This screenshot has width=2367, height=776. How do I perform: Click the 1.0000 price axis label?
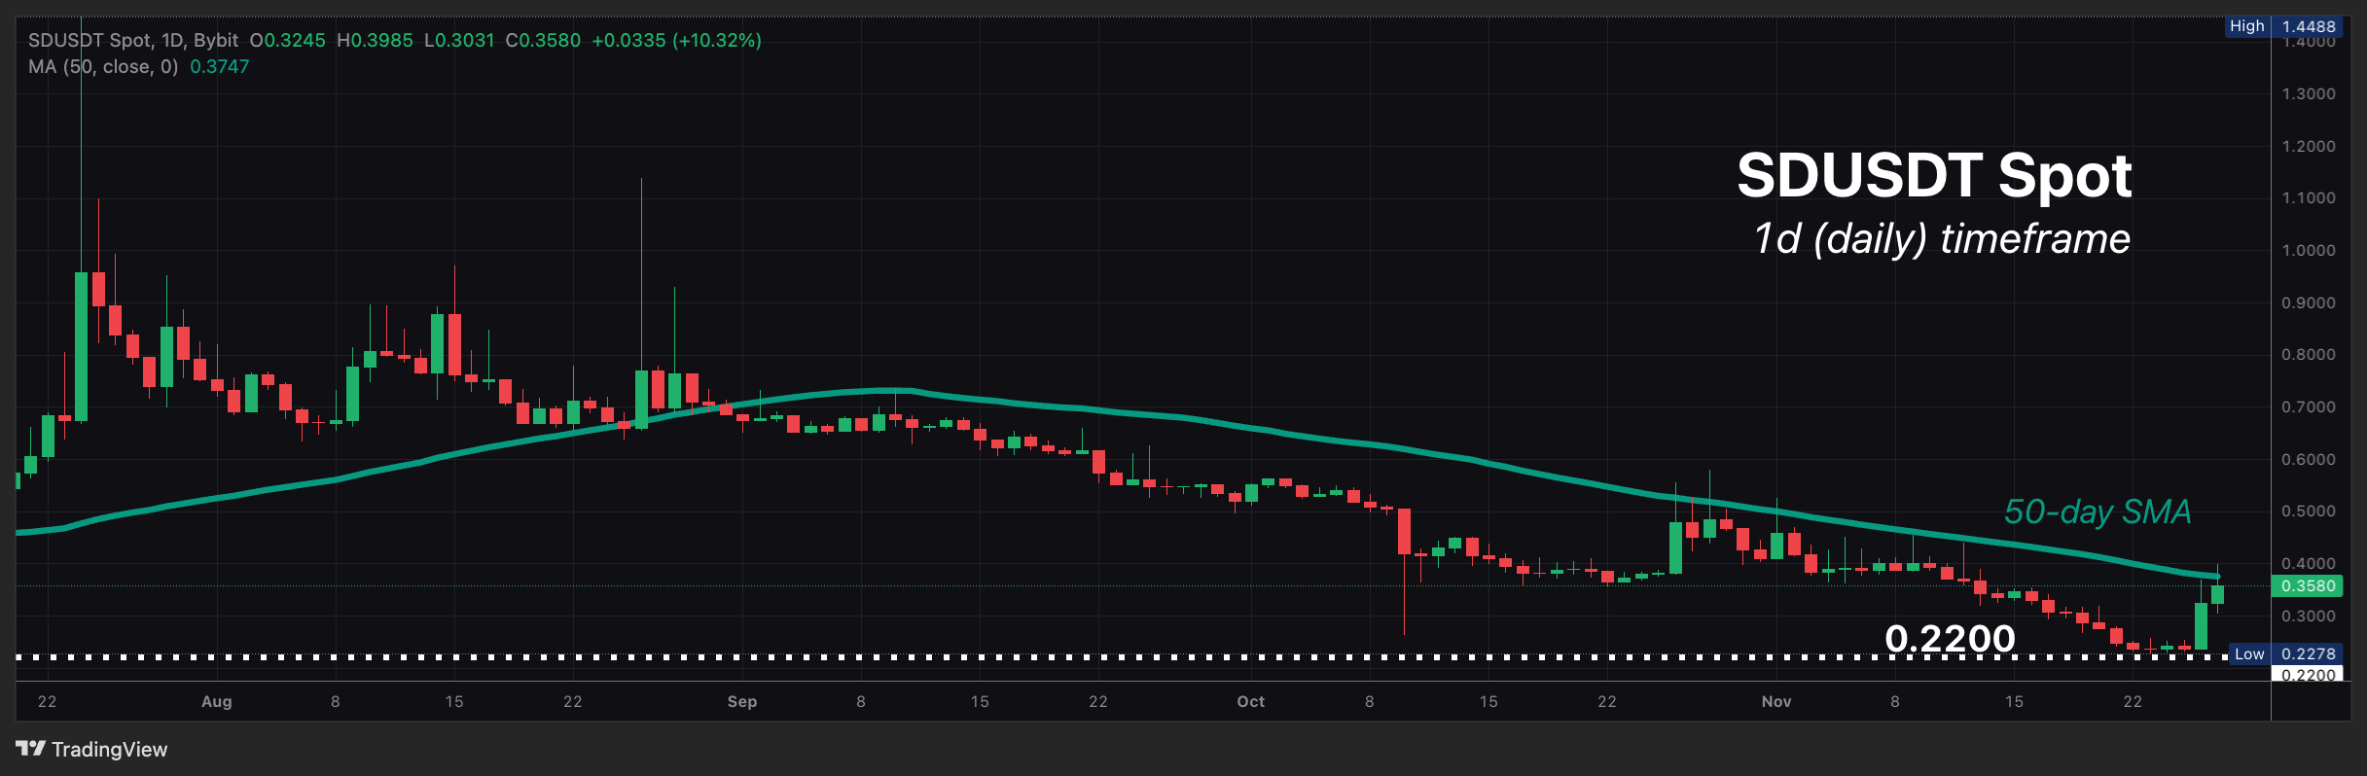coord(2308,250)
